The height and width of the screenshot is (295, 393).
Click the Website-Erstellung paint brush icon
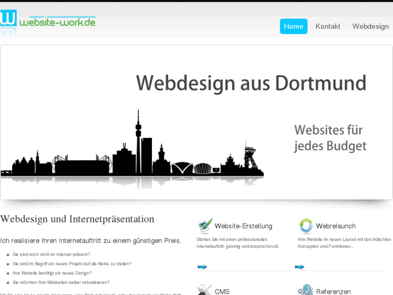click(205, 226)
